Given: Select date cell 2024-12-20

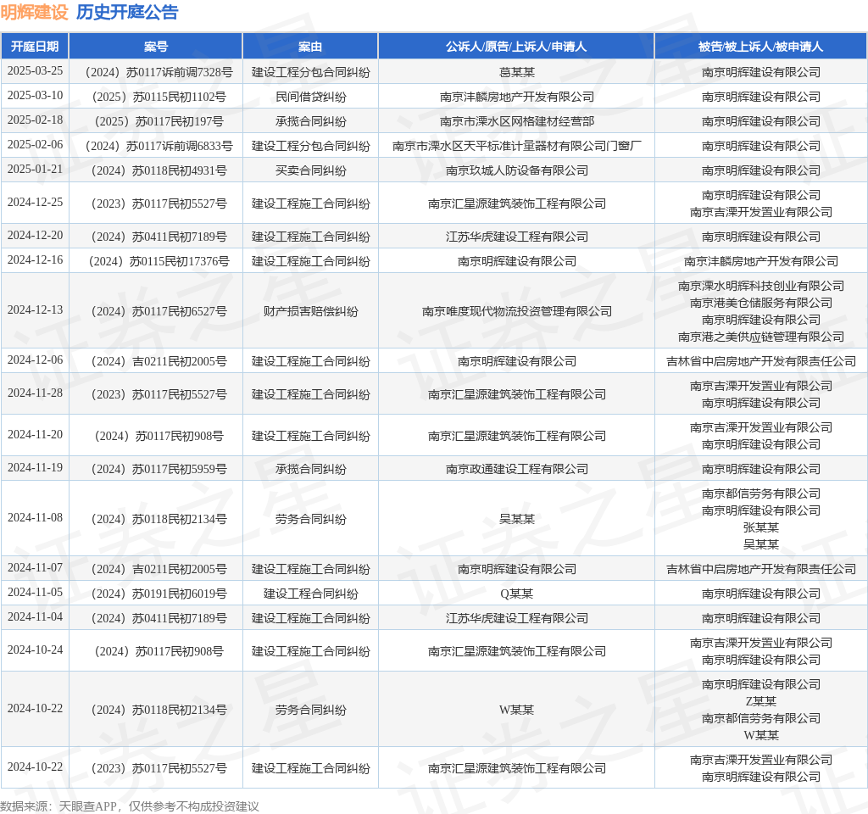Looking at the screenshot, I should point(35,236).
